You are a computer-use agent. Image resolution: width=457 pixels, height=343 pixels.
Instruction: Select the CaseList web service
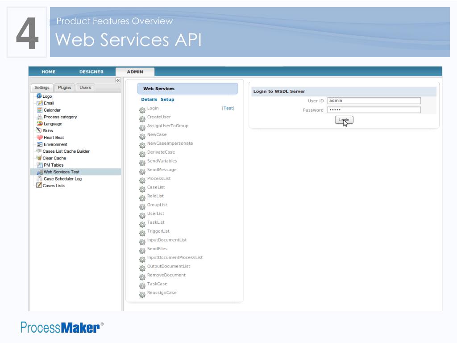click(x=156, y=187)
